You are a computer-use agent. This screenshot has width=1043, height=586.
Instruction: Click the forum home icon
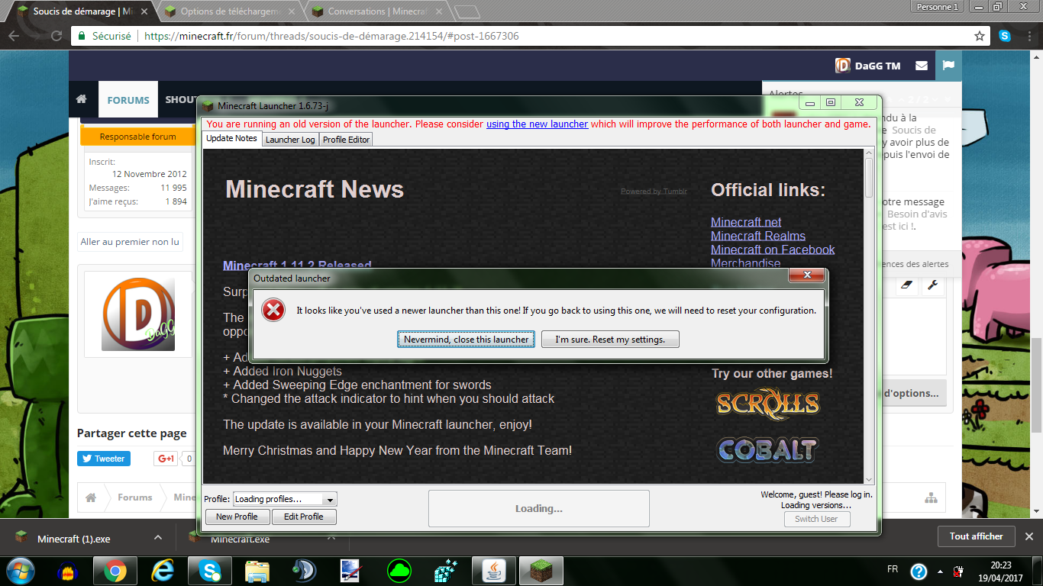tap(81, 100)
